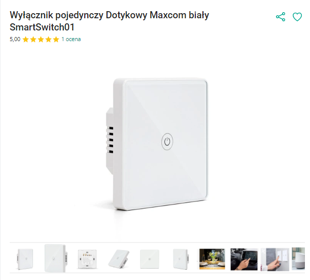Click the second yellow rating star
The width and height of the screenshot is (310, 280).
click(33, 40)
